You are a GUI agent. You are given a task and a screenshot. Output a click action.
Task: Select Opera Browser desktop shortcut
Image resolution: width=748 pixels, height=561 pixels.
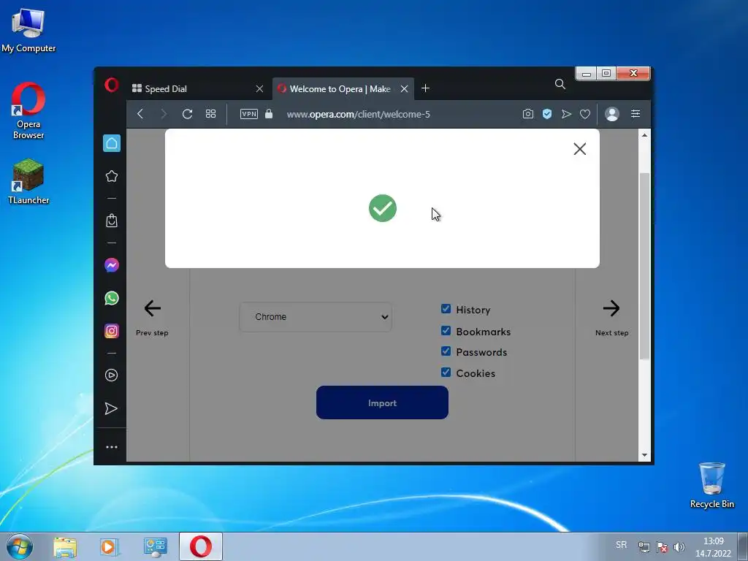coord(28,111)
